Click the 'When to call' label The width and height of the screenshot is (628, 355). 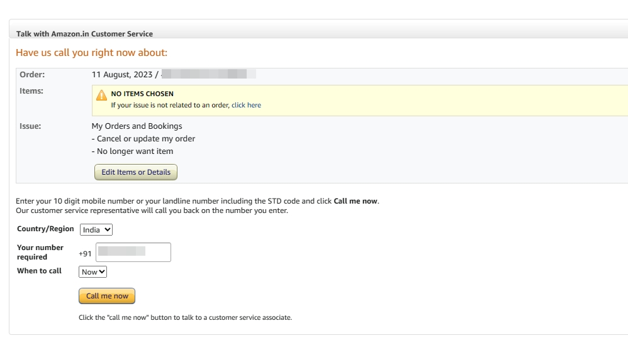39,271
